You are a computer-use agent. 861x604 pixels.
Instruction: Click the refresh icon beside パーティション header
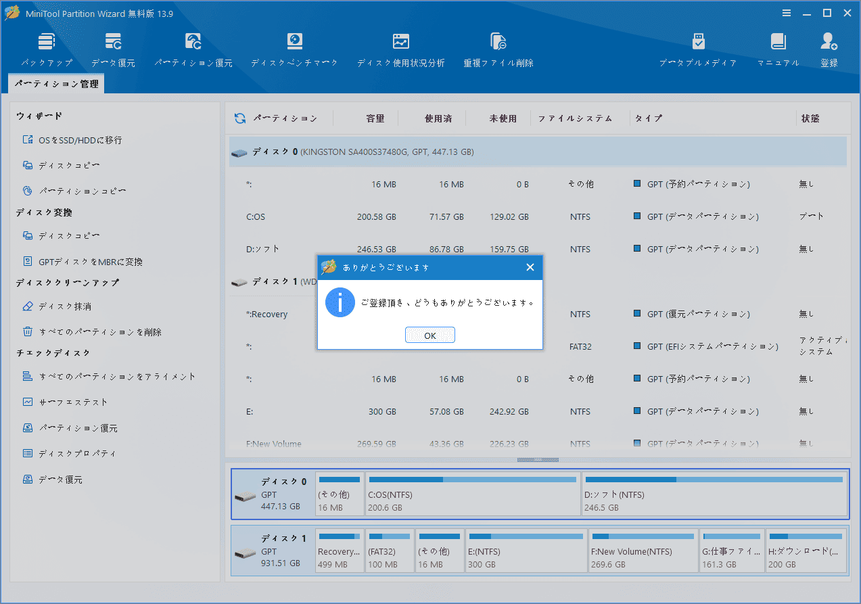click(x=240, y=118)
